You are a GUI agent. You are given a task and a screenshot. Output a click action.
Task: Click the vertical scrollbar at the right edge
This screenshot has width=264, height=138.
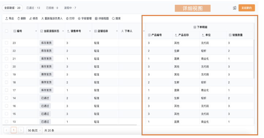point(254,59)
